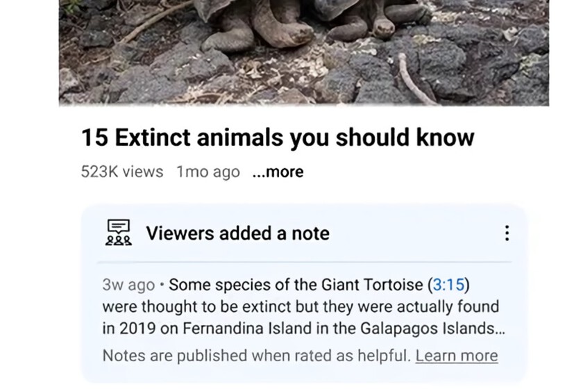Click the viewers note people icon
Image resolution: width=583 pixels, height=389 pixels.
(119, 233)
